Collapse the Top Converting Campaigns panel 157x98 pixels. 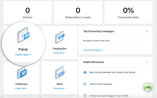tap(147, 31)
